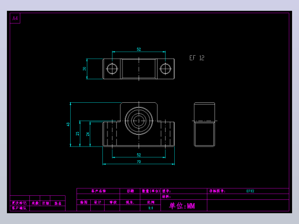
Task: Select the 20 height dimension of top view
Action: (85, 68)
